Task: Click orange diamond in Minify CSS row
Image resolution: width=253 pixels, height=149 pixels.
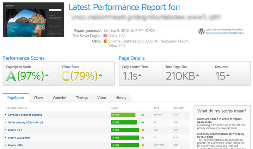Action: 143,130
